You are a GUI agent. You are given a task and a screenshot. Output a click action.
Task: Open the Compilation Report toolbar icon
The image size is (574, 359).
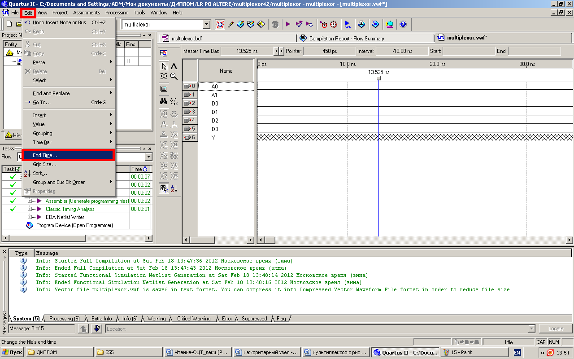[361, 24]
